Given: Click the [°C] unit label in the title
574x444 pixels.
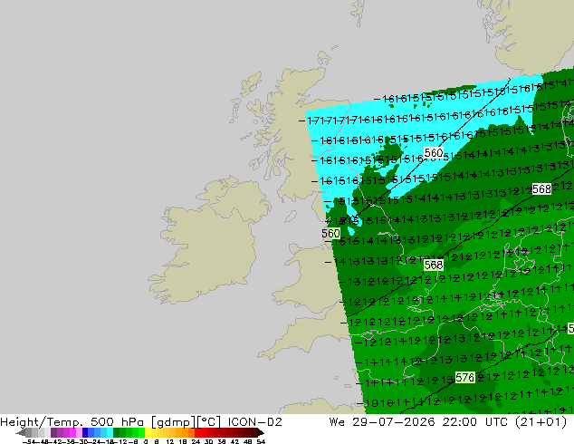Looking at the screenshot, I should click(209, 422).
